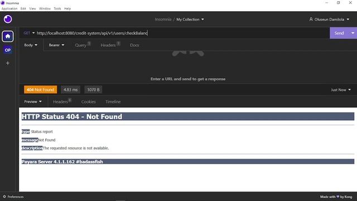Open Preferences gear at bottom left

(x=4, y=197)
